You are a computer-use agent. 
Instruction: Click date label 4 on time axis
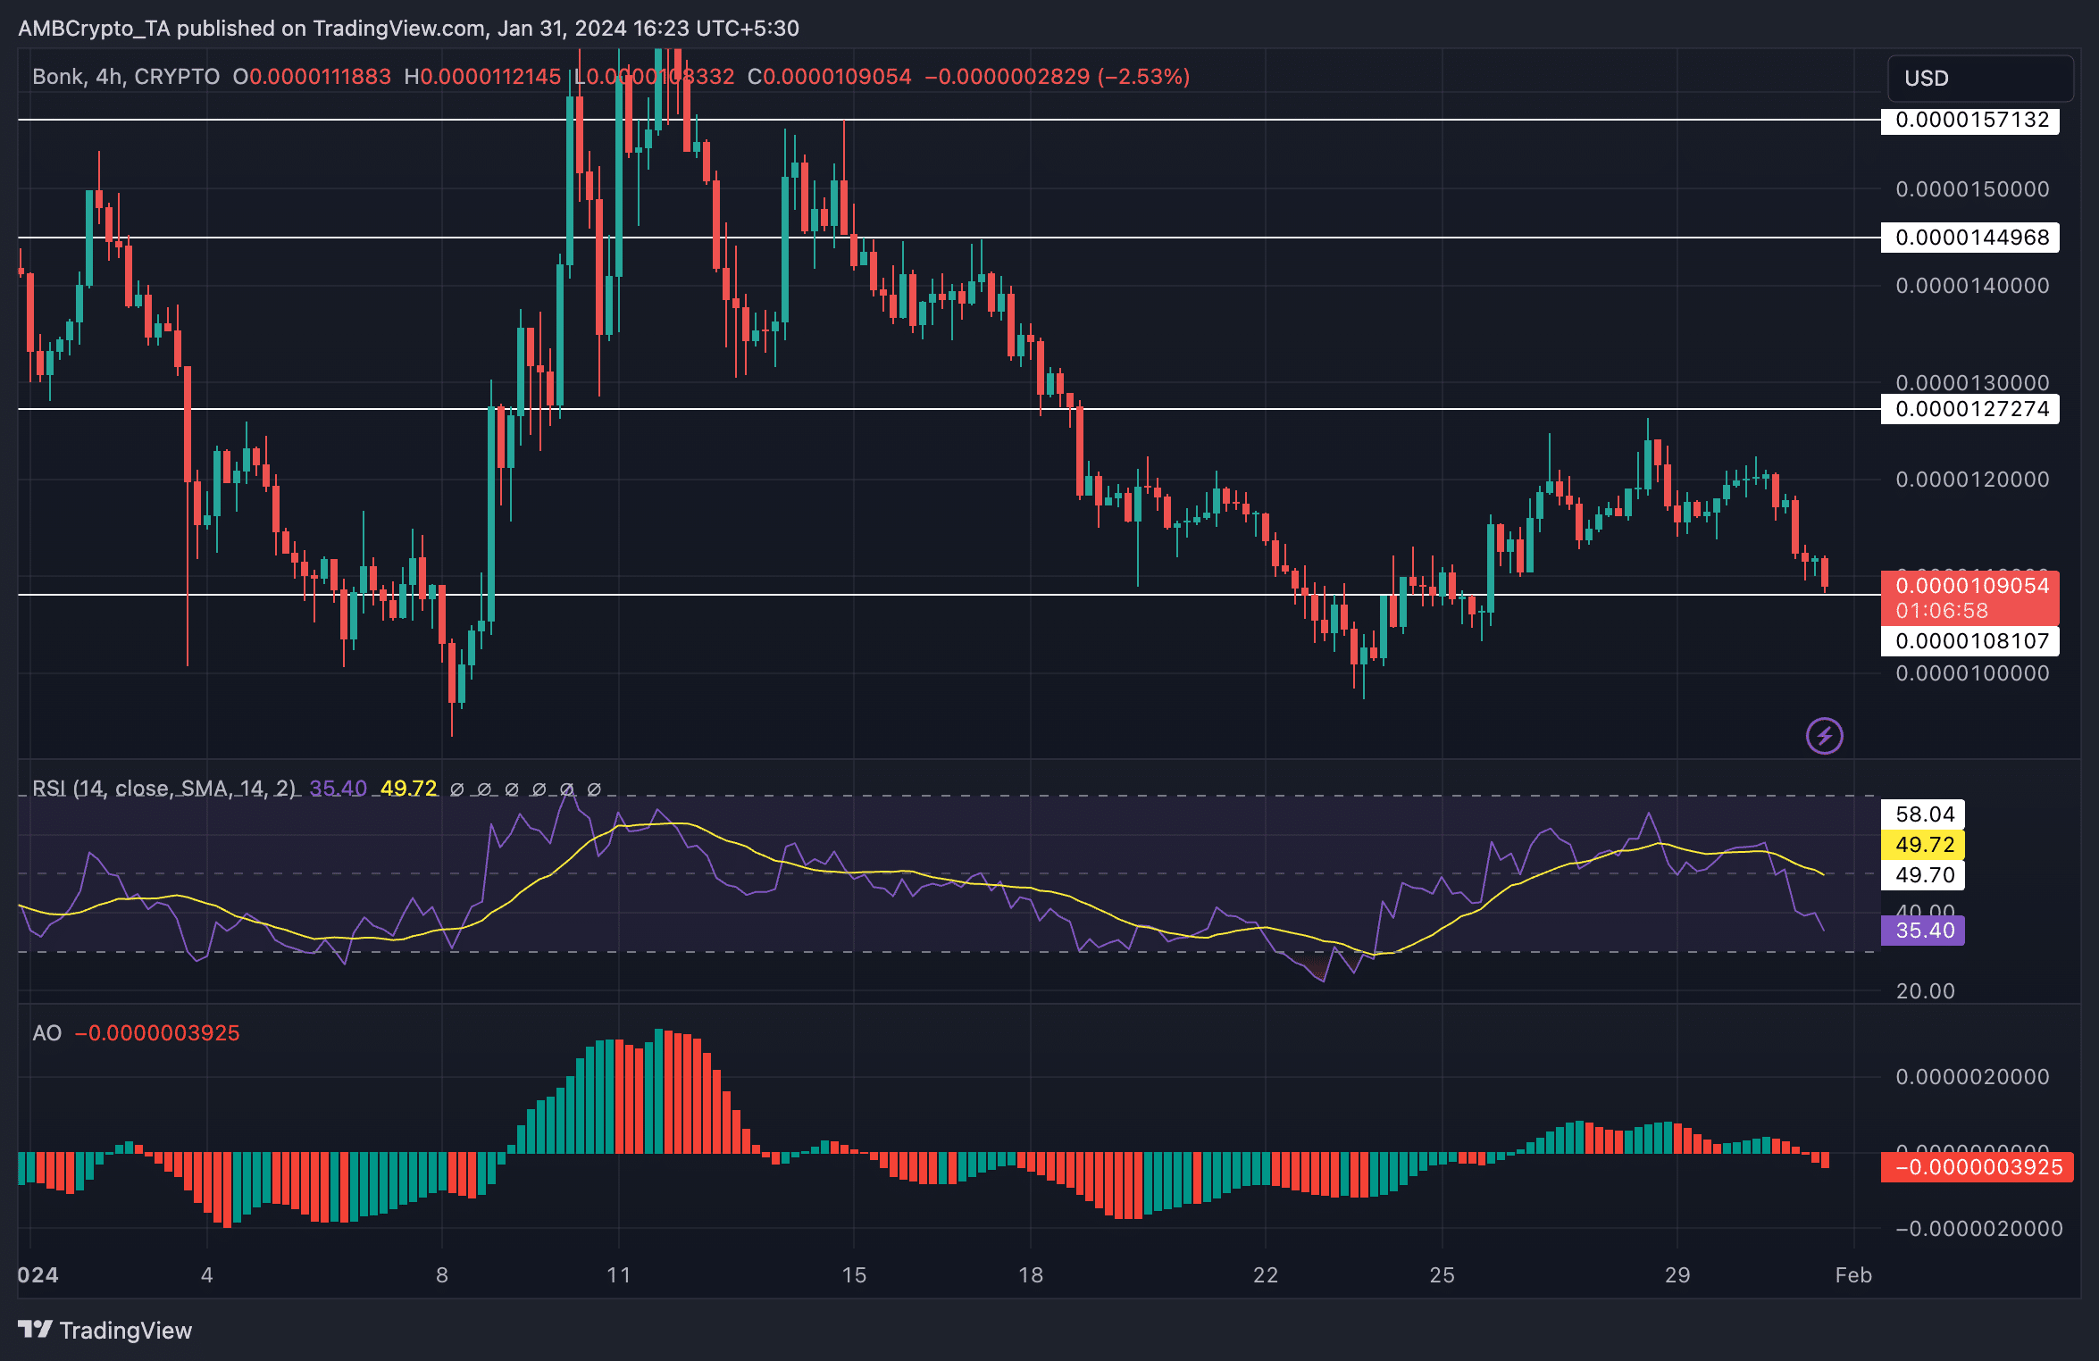pos(207,1275)
